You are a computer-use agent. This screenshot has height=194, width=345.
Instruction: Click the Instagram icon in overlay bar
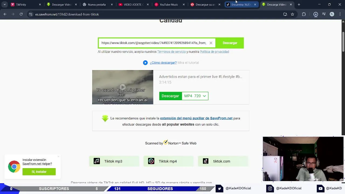point(270,188)
